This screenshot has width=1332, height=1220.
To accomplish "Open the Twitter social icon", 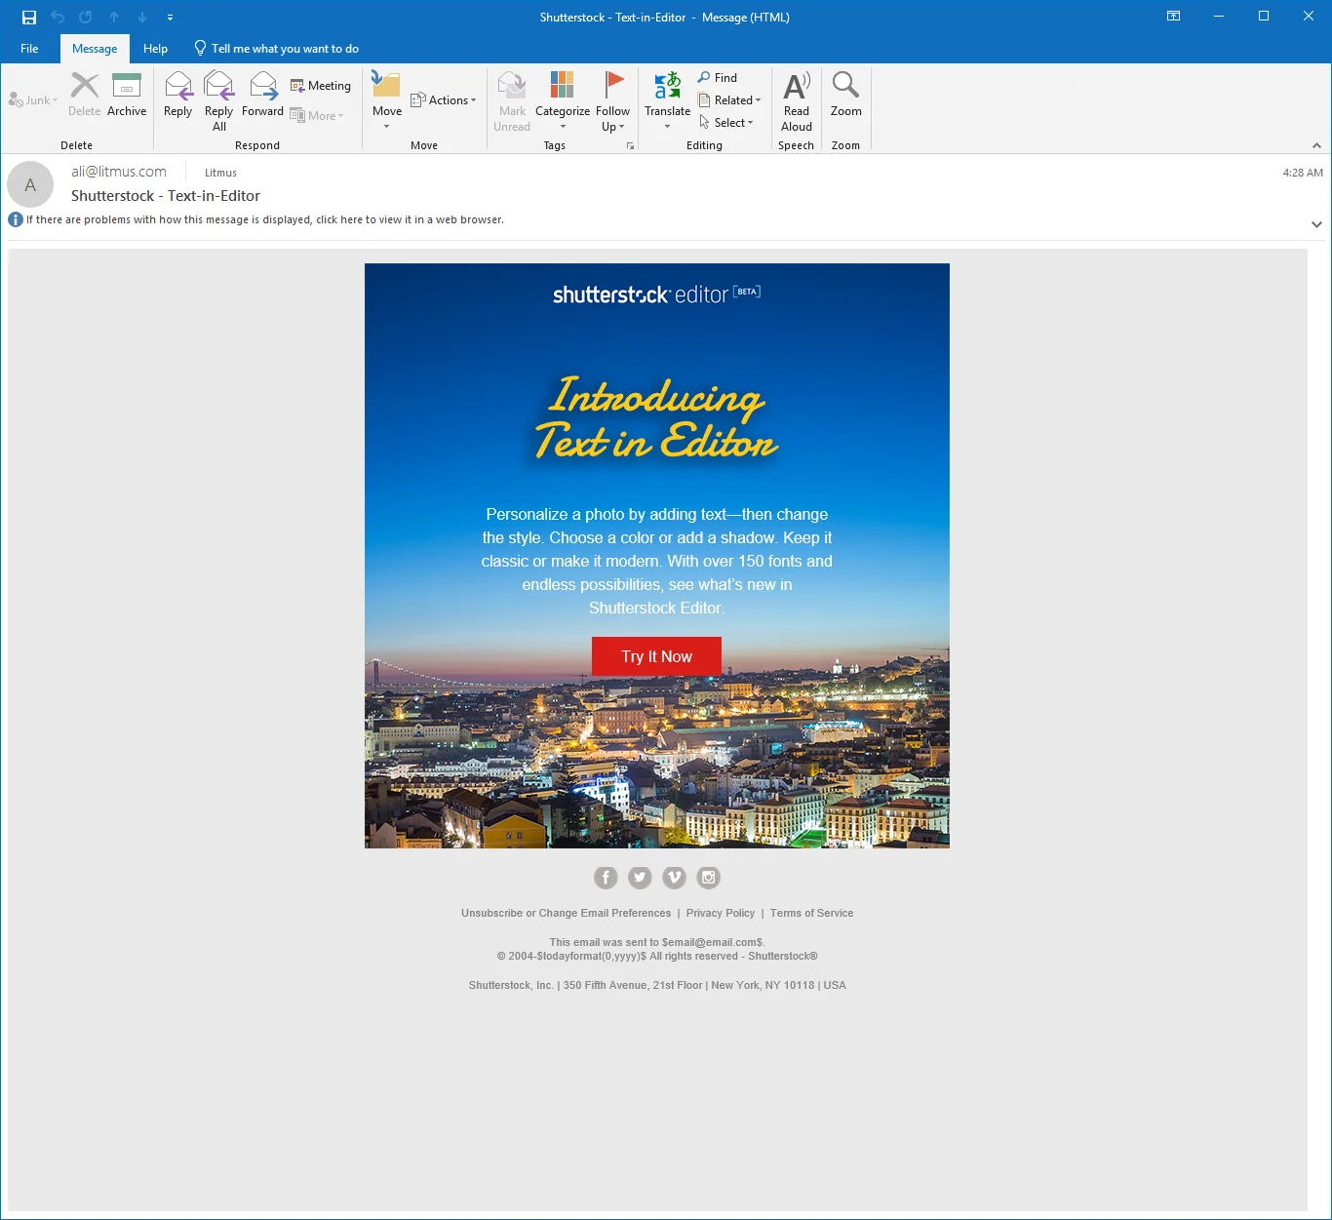I will (640, 878).
